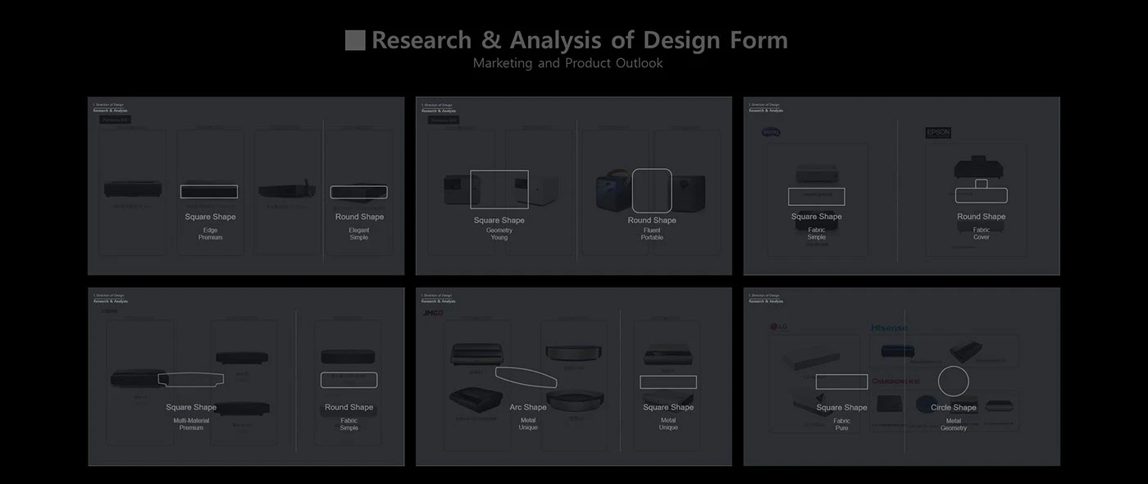Click "Square Shape" heading above "Geometry Young"
This screenshot has height=484, width=1148.
pos(499,220)
